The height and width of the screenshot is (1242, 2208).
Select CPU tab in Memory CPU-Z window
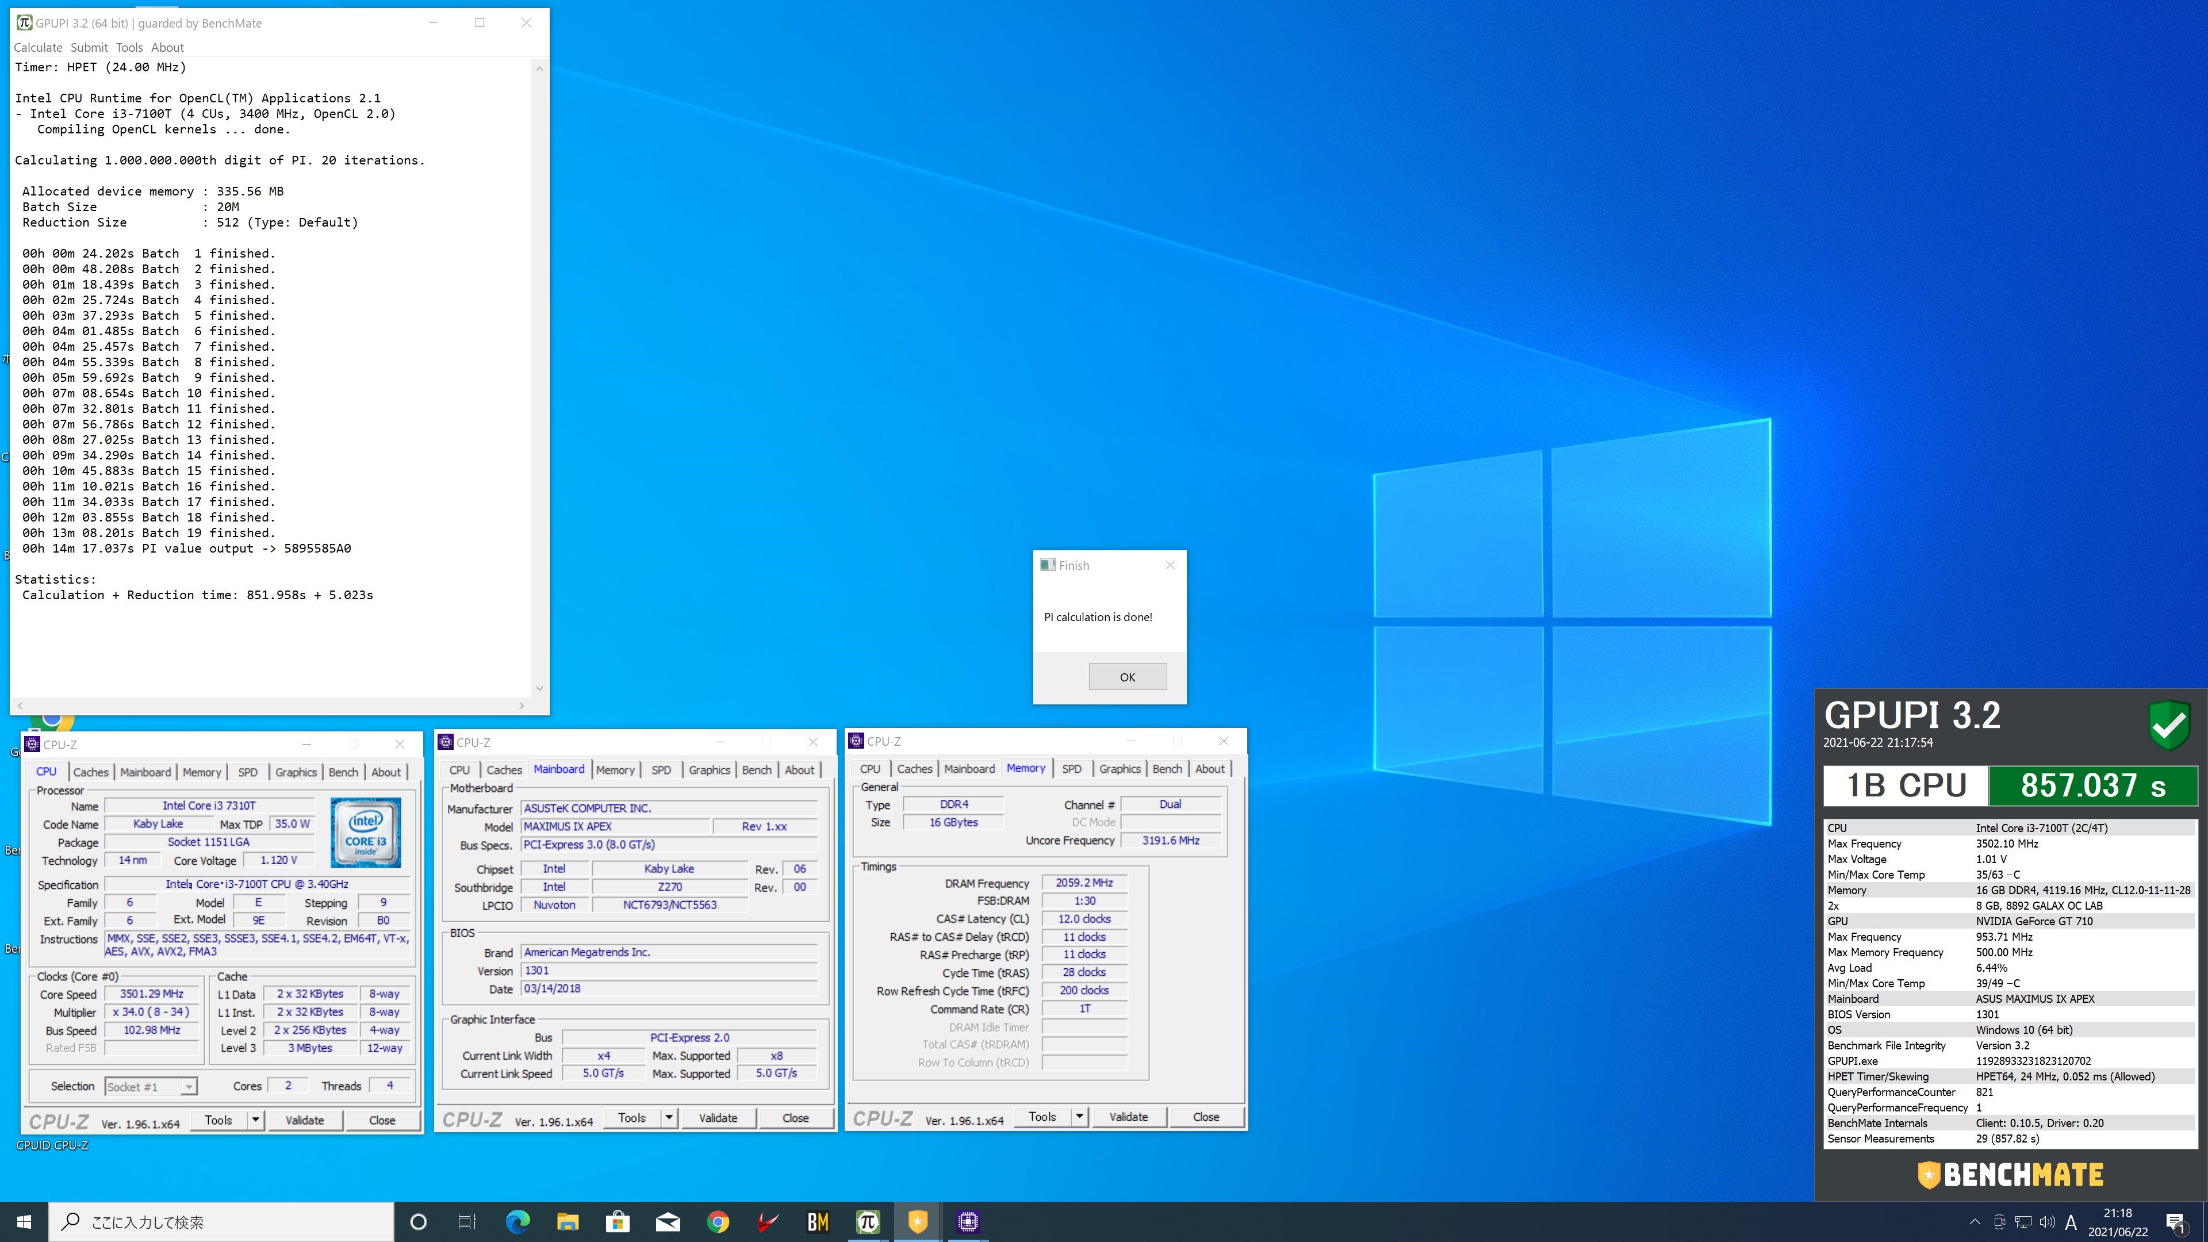[870, 769]
